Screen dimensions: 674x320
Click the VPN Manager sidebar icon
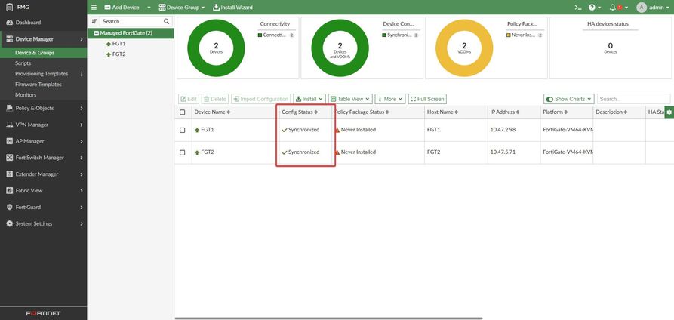click(10, 125)
